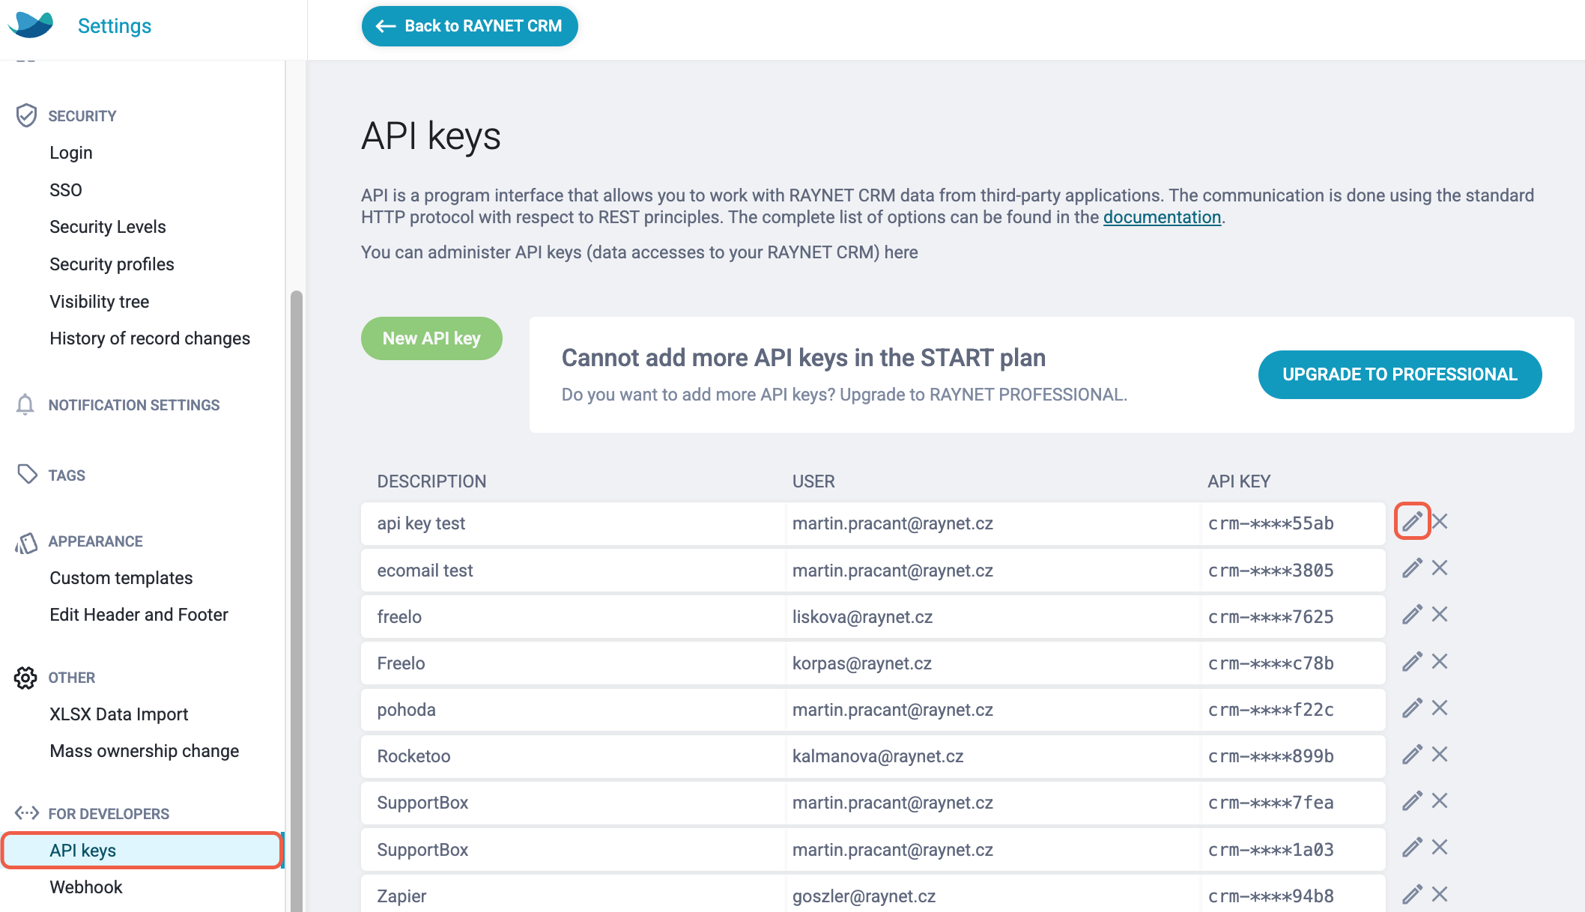1585x912 pixels.
Task: Open Security profiles page
Action: pyautogui.click(x=112, y=264)
